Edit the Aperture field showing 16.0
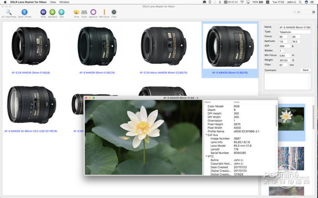The width and height of the screenshot is (318, 198). [296, 42]
